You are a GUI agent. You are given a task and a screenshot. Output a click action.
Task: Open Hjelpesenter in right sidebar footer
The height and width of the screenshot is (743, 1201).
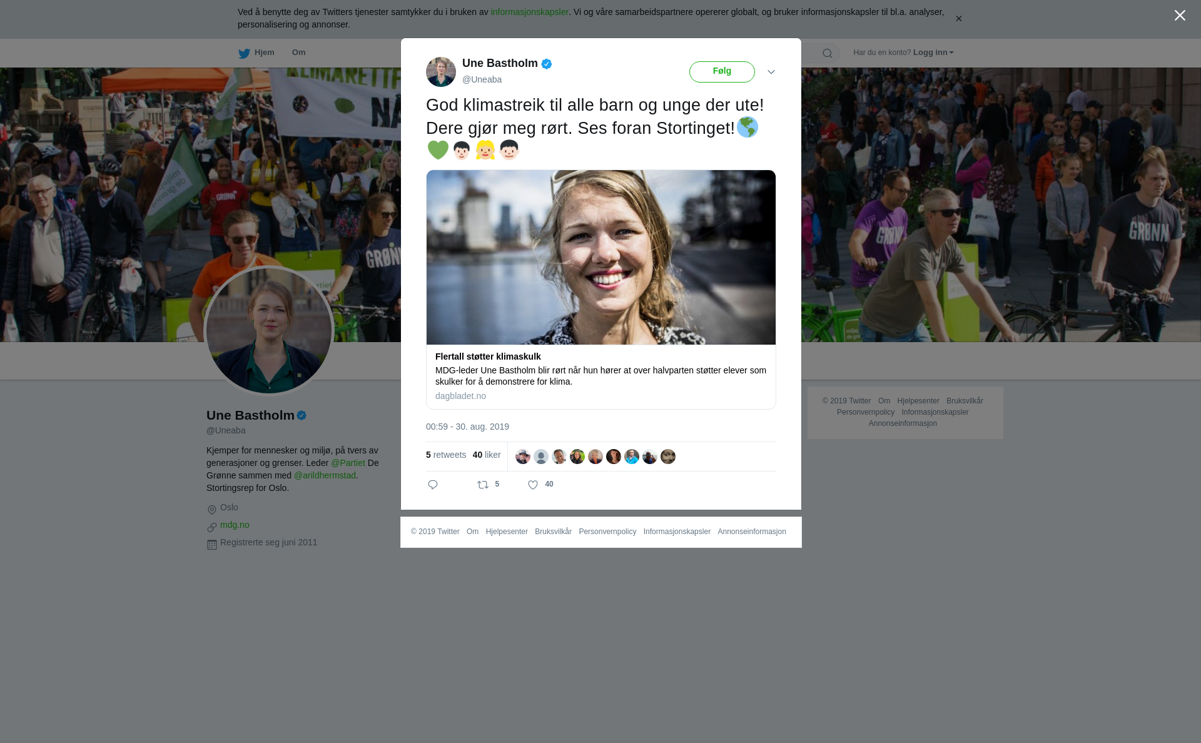point(918,401)
